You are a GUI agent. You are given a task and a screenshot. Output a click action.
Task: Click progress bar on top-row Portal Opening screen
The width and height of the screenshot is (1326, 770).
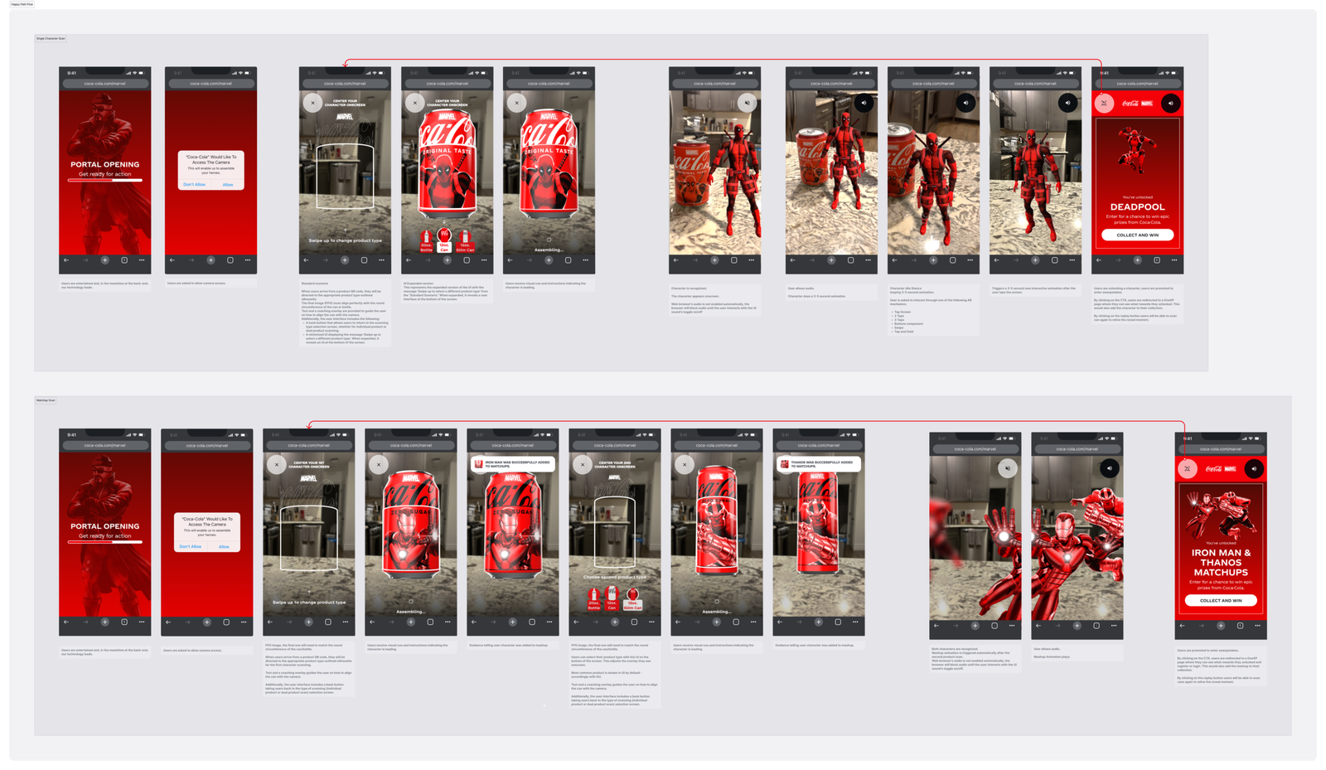point(105,180)
